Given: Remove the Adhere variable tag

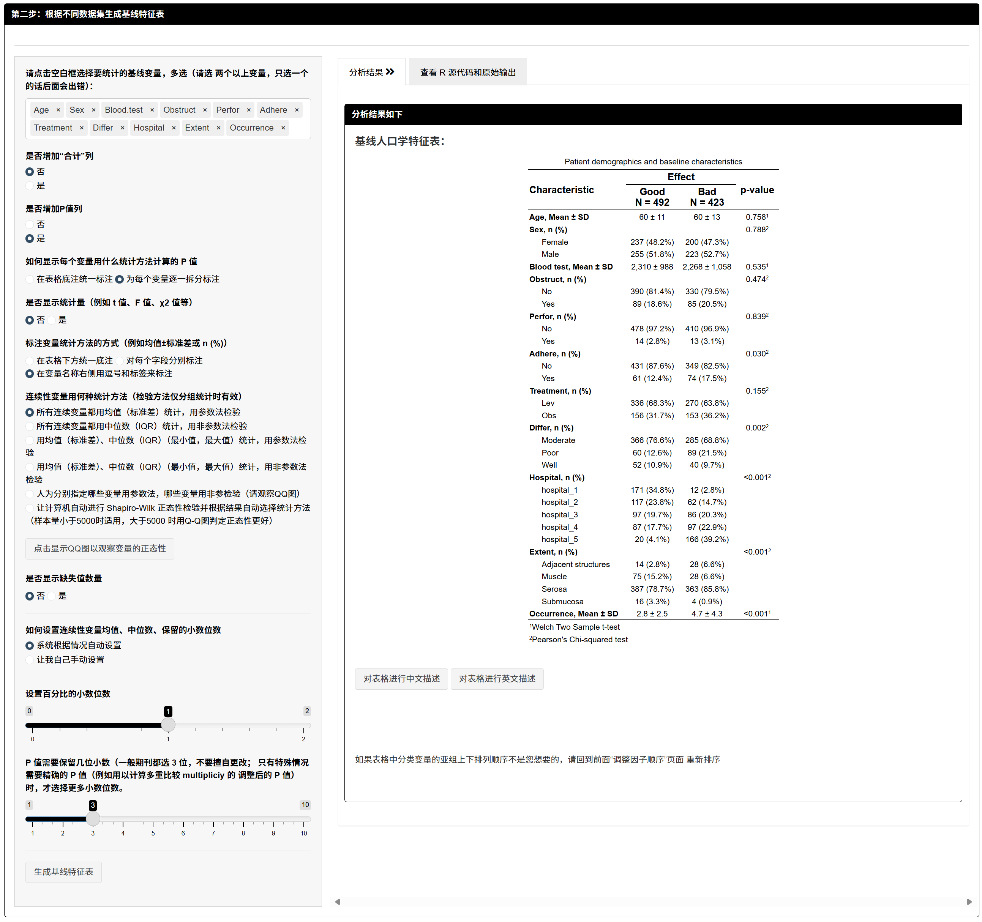Looking at the screenshot, I should 297,110.
